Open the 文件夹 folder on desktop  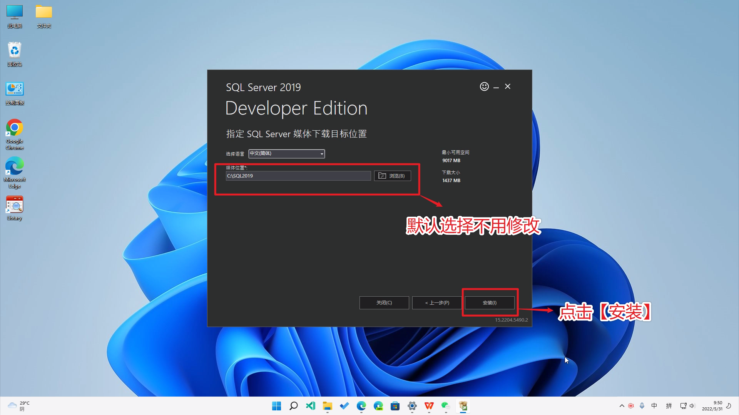pos(44,17)
